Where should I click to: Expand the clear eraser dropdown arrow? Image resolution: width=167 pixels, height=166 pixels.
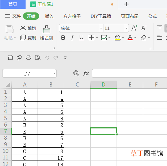pos(149,38)
